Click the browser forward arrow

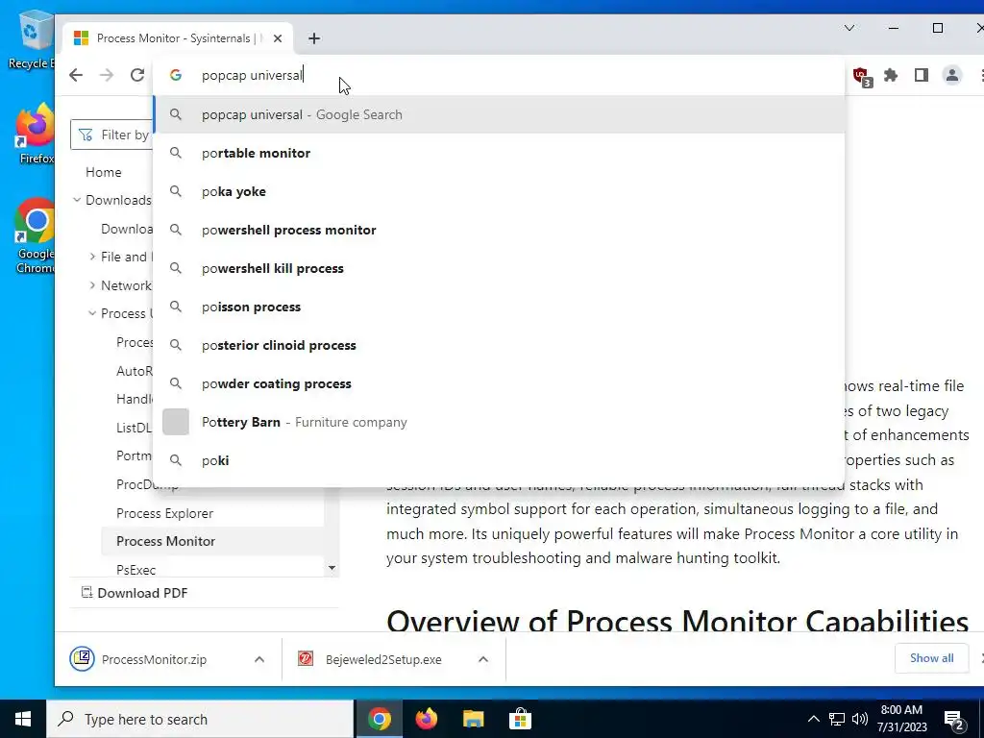pos(107,75)
